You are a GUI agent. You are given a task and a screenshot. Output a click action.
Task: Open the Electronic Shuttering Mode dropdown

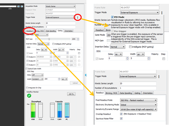pyautogui.click(x=138, y=105)
